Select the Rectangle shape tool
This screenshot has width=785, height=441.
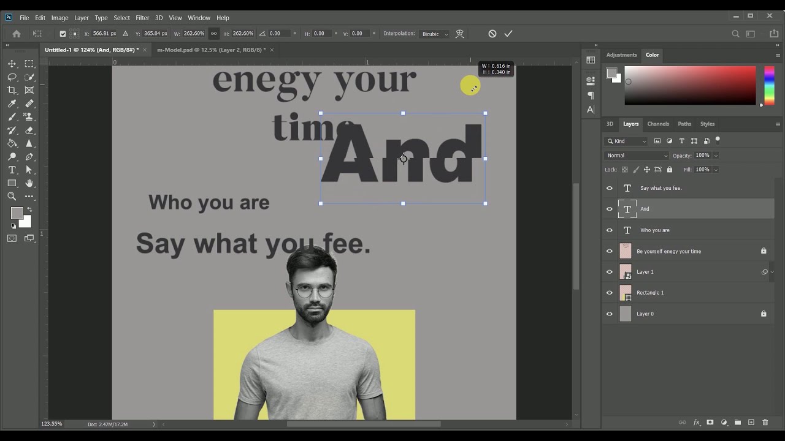[12, 183]
